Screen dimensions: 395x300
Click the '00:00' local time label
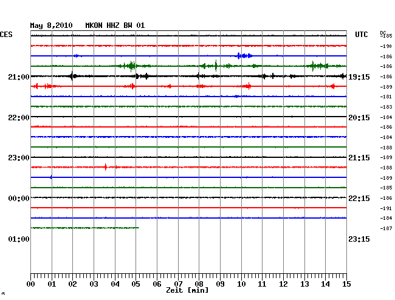[19, 199]
